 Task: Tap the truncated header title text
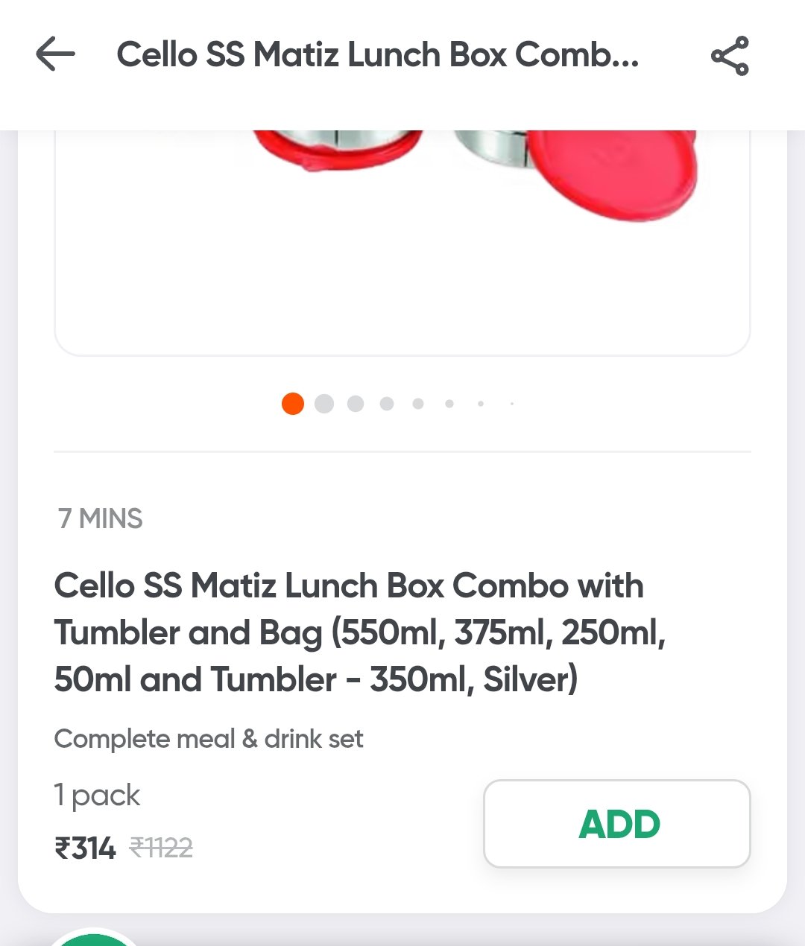(378, 55)
